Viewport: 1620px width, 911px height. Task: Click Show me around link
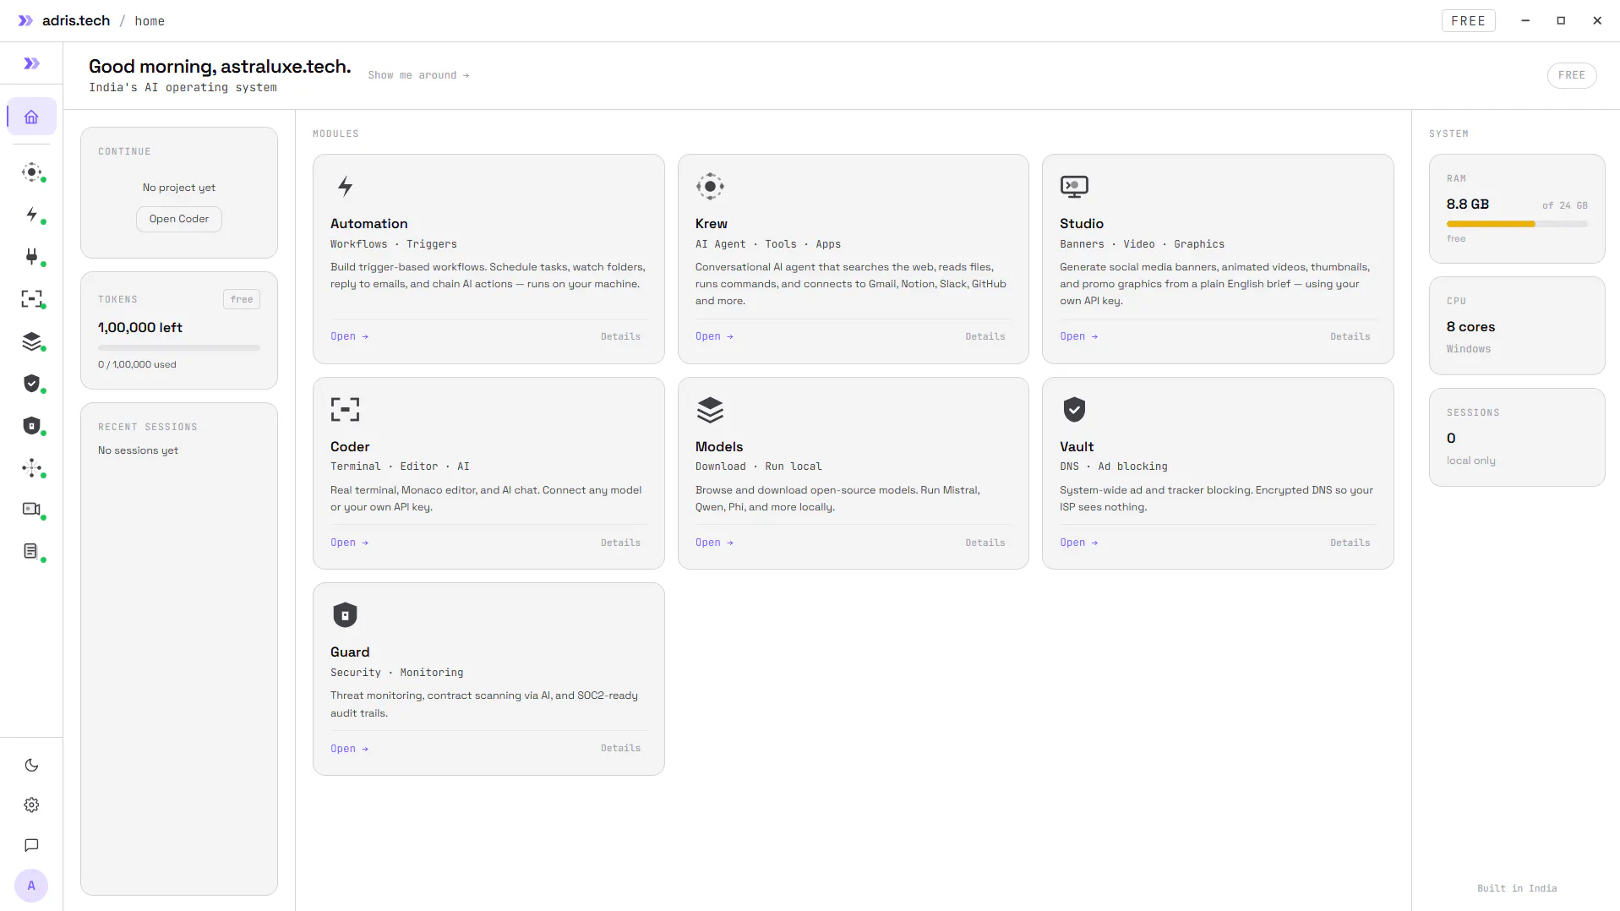(x=418, y=75)
